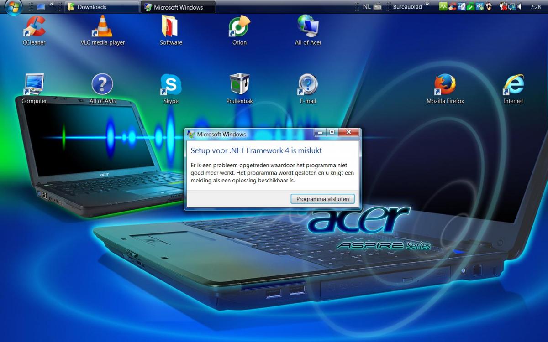Image resolution: width=548 pixels, height=342 pixels.
Task: Click the hand pointer tray icon
Action: pyautogui.click(x=489, y=7)
